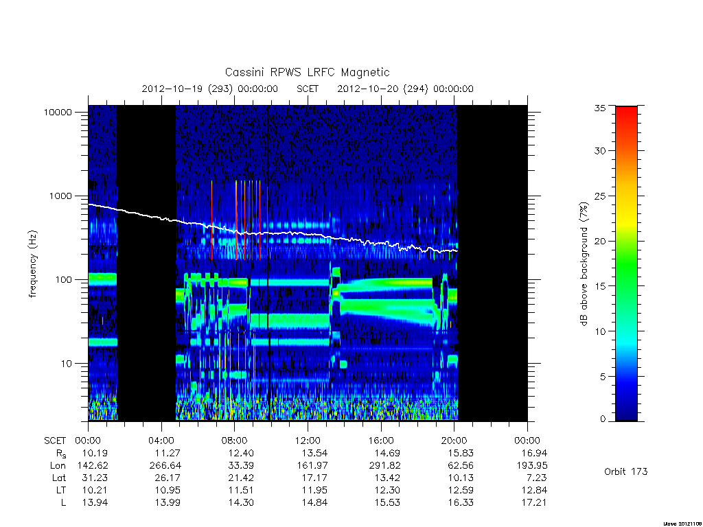Click the Rs value 11.27
This screenshot has height=527, width=703.
[x=168, y=453]
